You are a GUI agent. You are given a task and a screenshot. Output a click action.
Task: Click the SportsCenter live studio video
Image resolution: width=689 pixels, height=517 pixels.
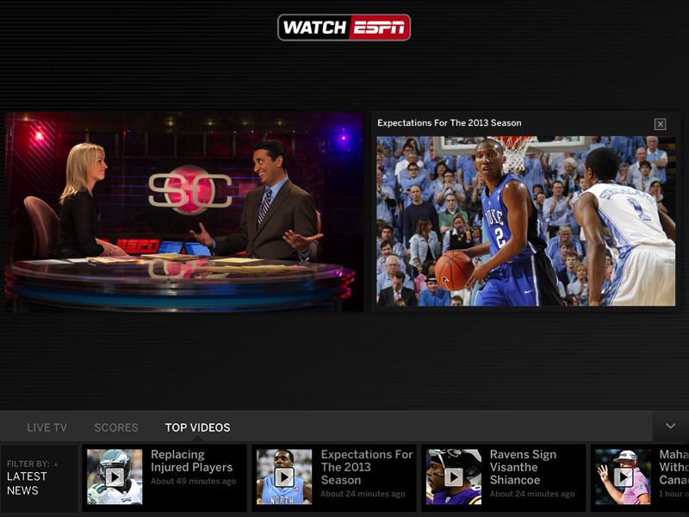click(x=183, y=212)
